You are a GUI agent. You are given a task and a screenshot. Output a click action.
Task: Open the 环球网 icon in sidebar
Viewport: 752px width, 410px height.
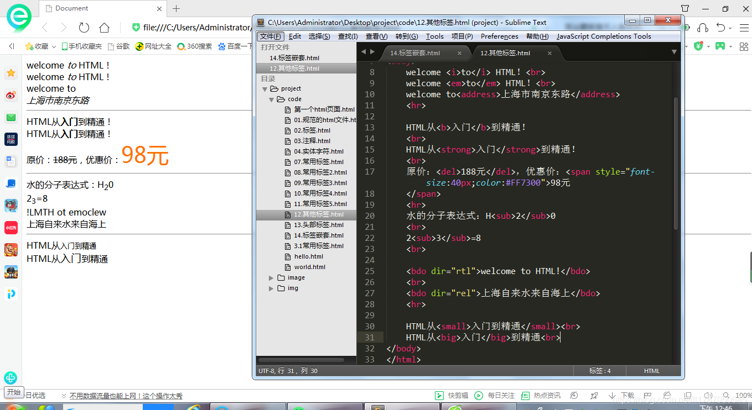[x=11, y=139]
